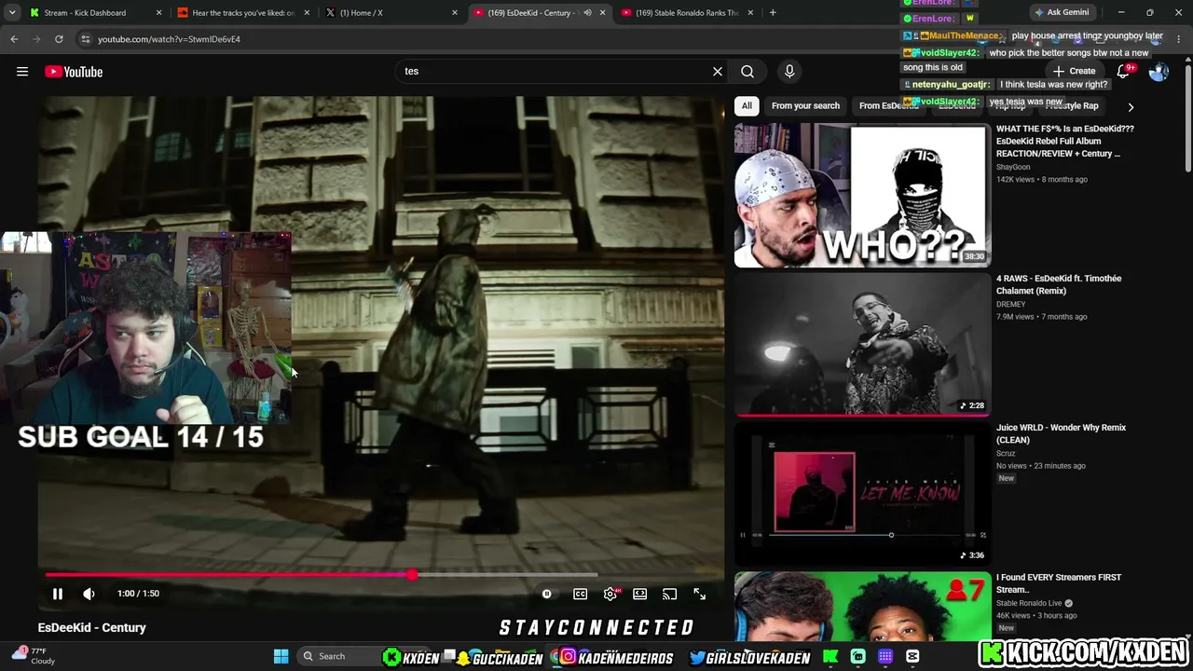Turn on closed captions in the player
The image size is (1193, 671).
[580, 594]
